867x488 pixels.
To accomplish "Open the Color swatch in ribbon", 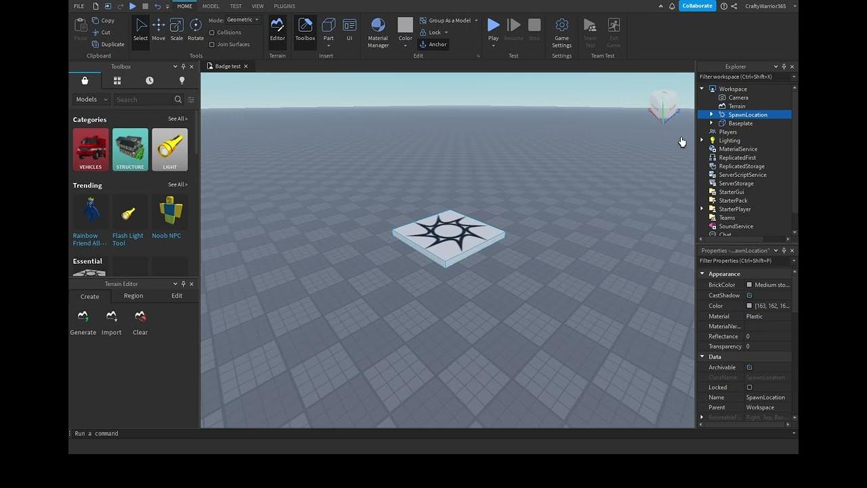I will [405, 25].
